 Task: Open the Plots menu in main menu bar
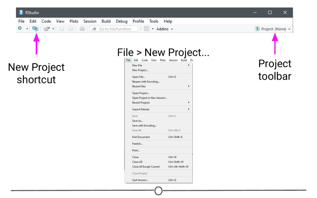(74, 21)
